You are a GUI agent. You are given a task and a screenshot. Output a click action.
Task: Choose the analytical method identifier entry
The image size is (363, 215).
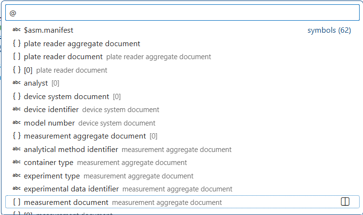click(71, 150)
